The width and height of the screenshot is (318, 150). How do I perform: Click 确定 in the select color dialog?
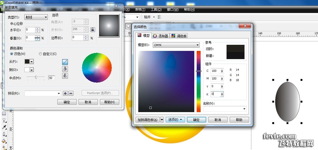click(196, 120)
